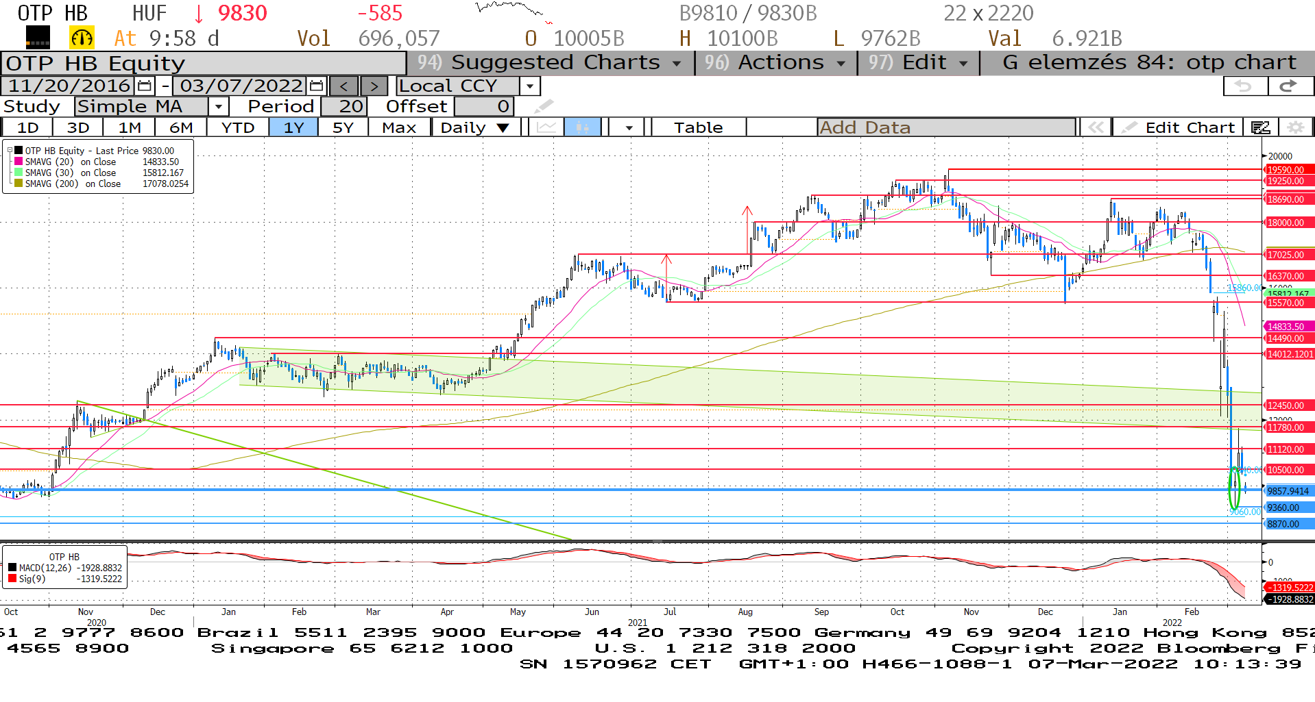1315x702 pixels.
Task: Switch to line chart type icon
Action: [x=546, y=127]
